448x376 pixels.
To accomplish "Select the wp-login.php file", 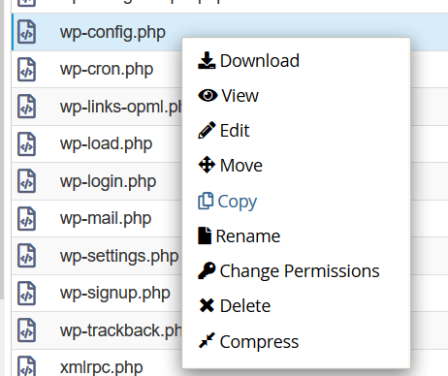I will point(108,182).
